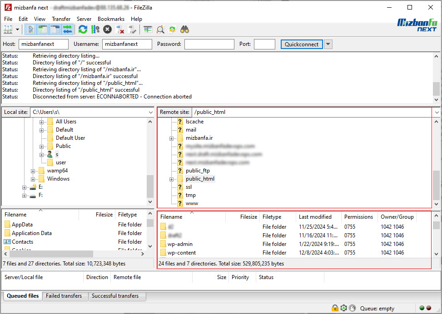Viewport: 442px width, 314px height.
Task: Expand the All Users folder
Action: [x=41, y=122]
